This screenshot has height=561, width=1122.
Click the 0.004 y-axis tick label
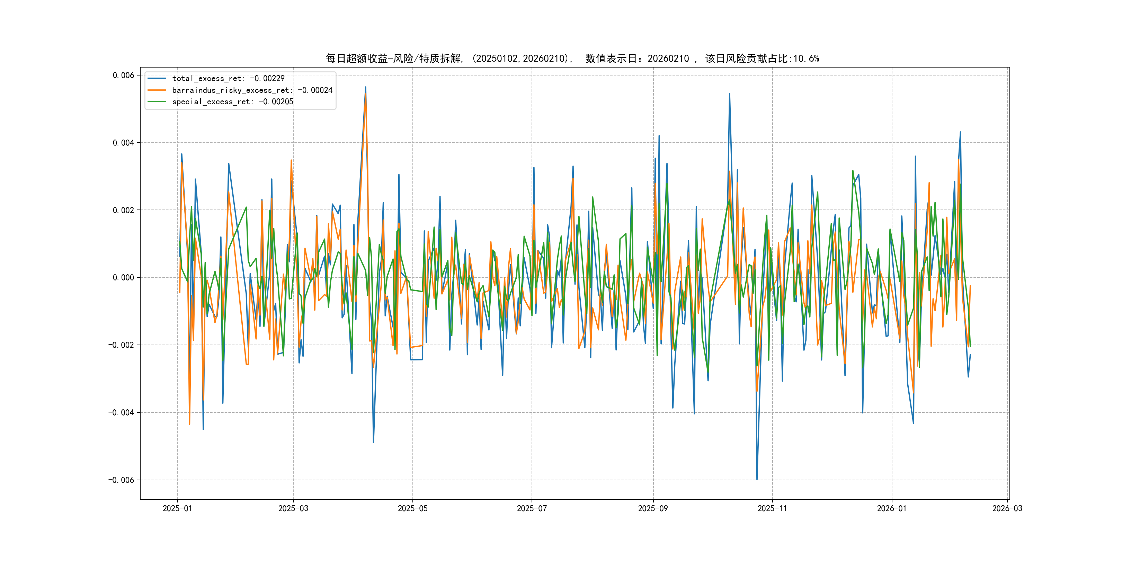123,143
